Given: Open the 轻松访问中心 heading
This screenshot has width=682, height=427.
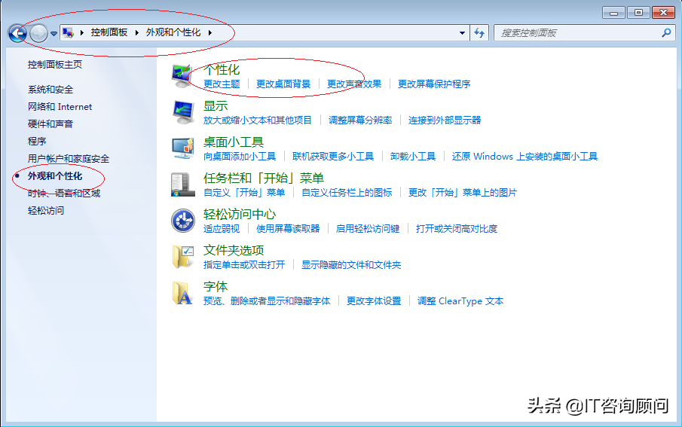Looking at the screenshot, I should pos(240,215).
